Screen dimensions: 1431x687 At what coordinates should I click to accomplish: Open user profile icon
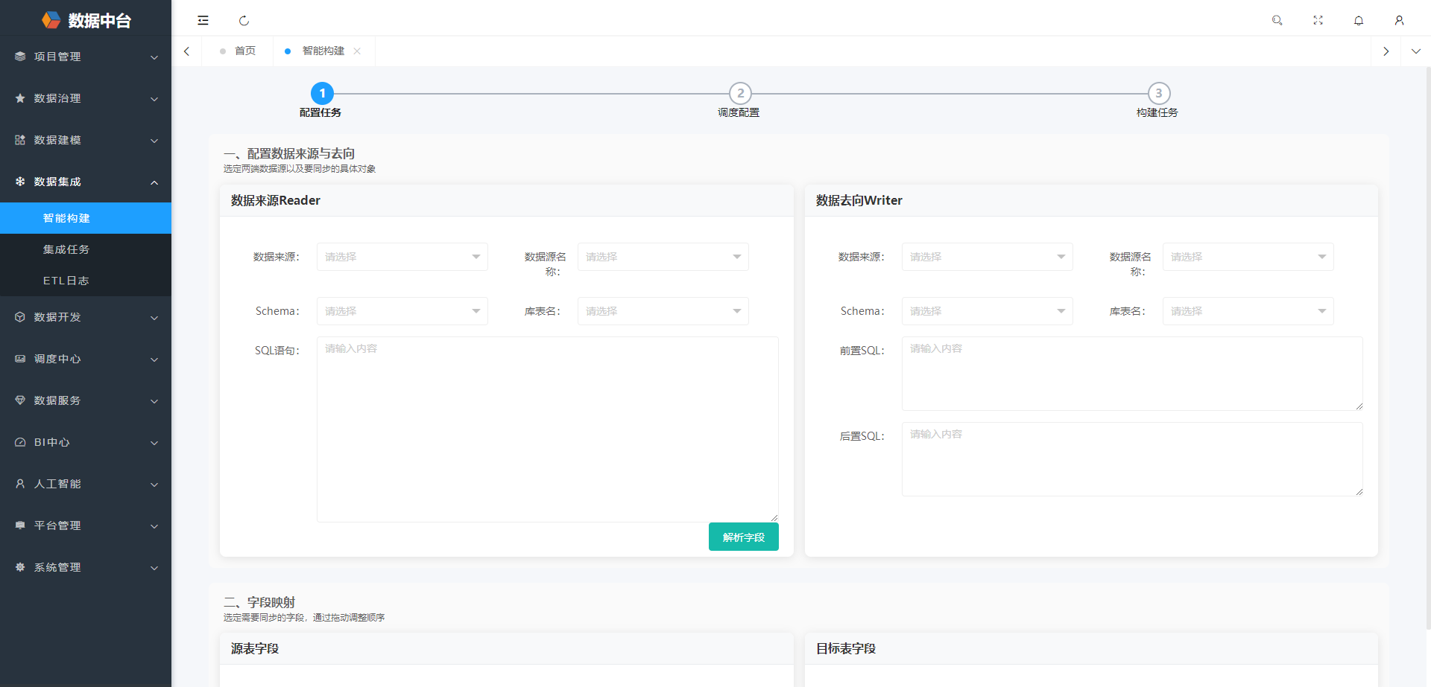(x=1399, y=20)
